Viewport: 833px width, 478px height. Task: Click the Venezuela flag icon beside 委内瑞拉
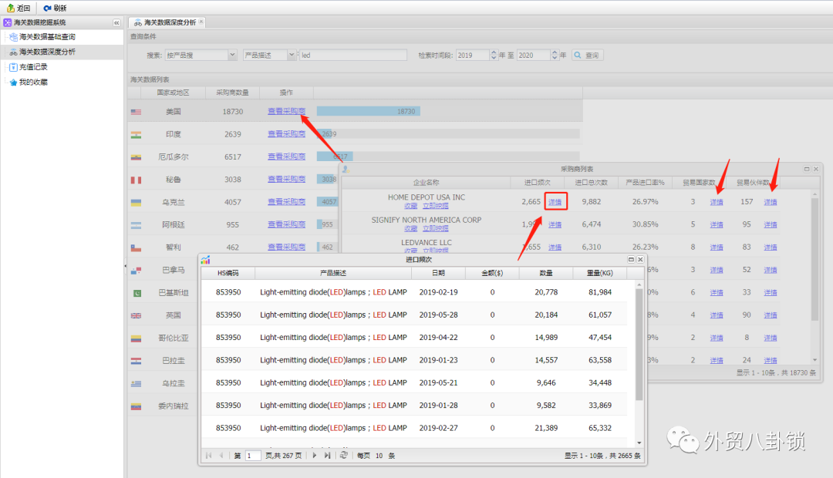136,406
